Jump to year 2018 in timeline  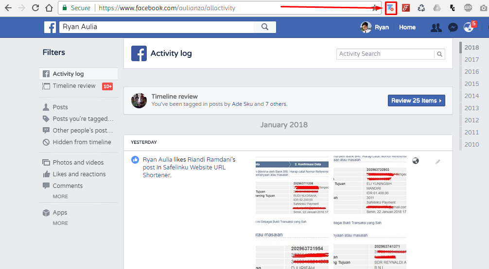(471, 48)
